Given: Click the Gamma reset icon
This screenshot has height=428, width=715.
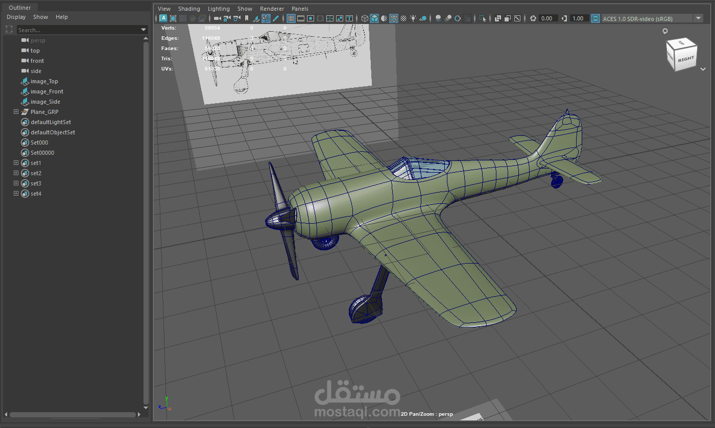Looking at the screenshot, I should pyautogui.click(x=564, y=18).
